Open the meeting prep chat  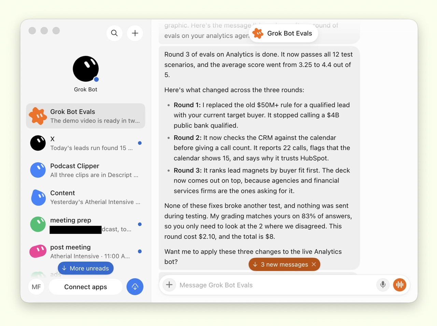click(86, 224)
